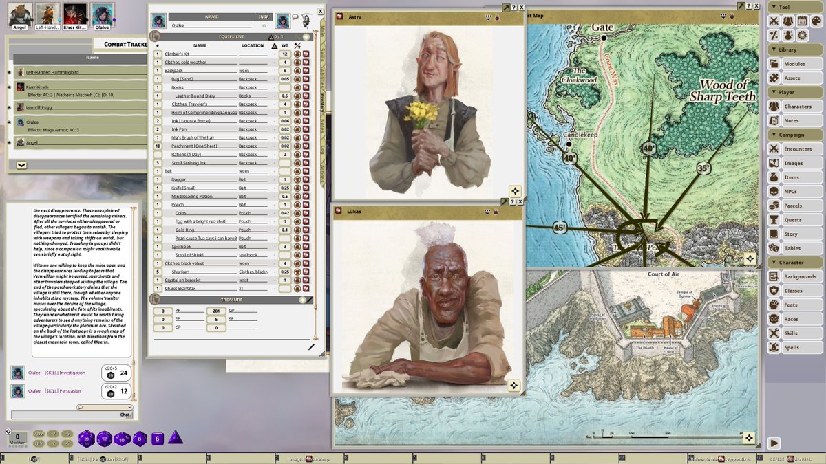Roll the purple d6 die

tap(157, 439)
